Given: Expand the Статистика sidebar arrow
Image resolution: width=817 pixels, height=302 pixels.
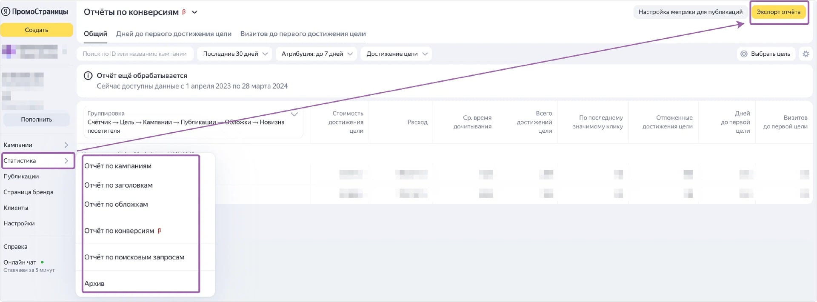Looking at the screenshot, I should pos(66,161).
